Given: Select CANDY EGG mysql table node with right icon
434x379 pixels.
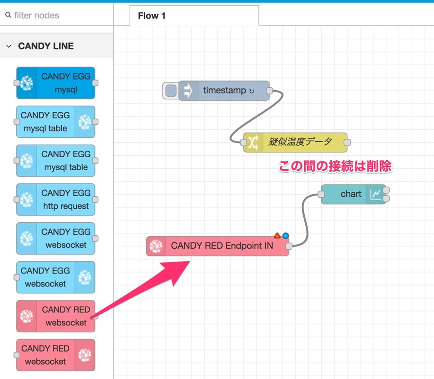Looking at the screenshot, I should pos(55,122).
